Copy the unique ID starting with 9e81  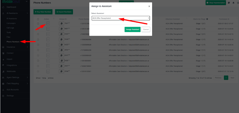(62, 29)
